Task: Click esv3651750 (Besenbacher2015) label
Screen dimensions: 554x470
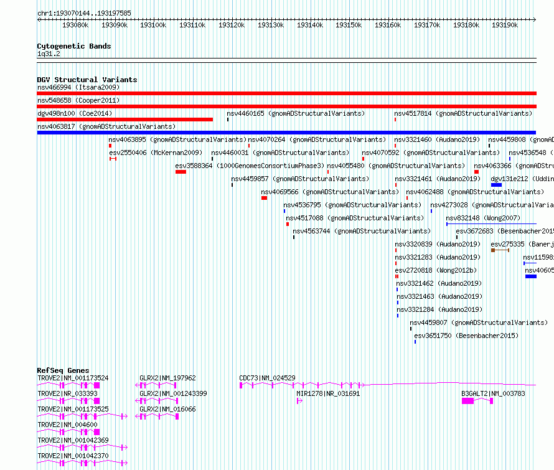Action: tap(466, 336)
